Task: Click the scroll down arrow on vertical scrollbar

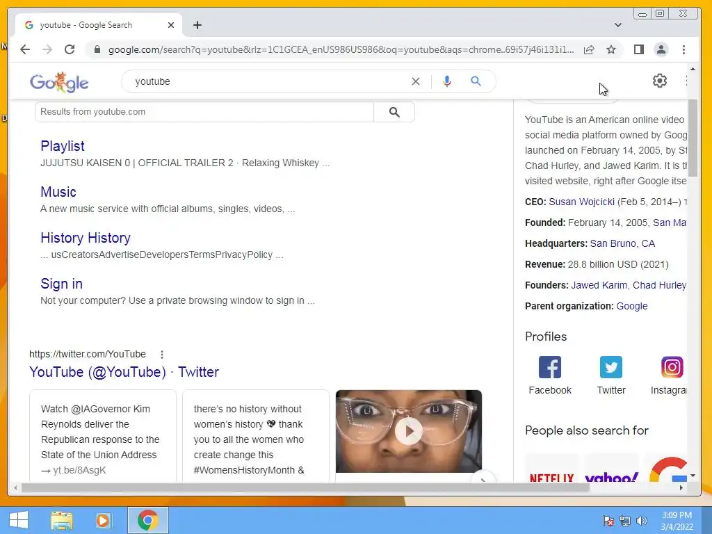Action: [693, 476]
